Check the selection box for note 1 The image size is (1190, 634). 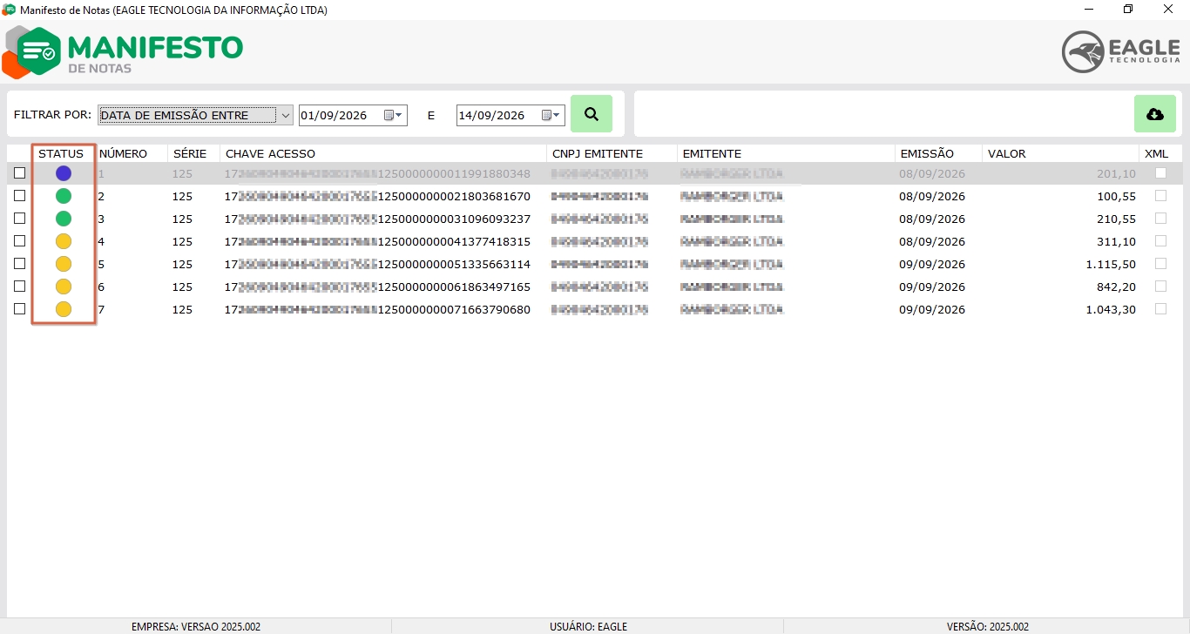(x=20, y=173)
